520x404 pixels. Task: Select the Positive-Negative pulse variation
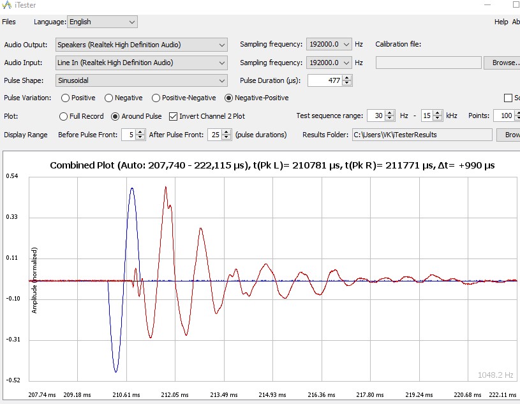click(184, 98)
